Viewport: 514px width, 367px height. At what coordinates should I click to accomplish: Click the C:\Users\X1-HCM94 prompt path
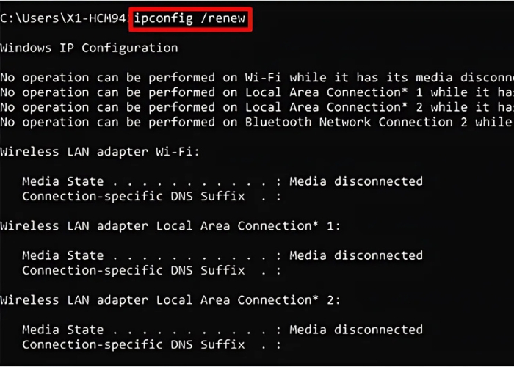[x=65, y=18]
